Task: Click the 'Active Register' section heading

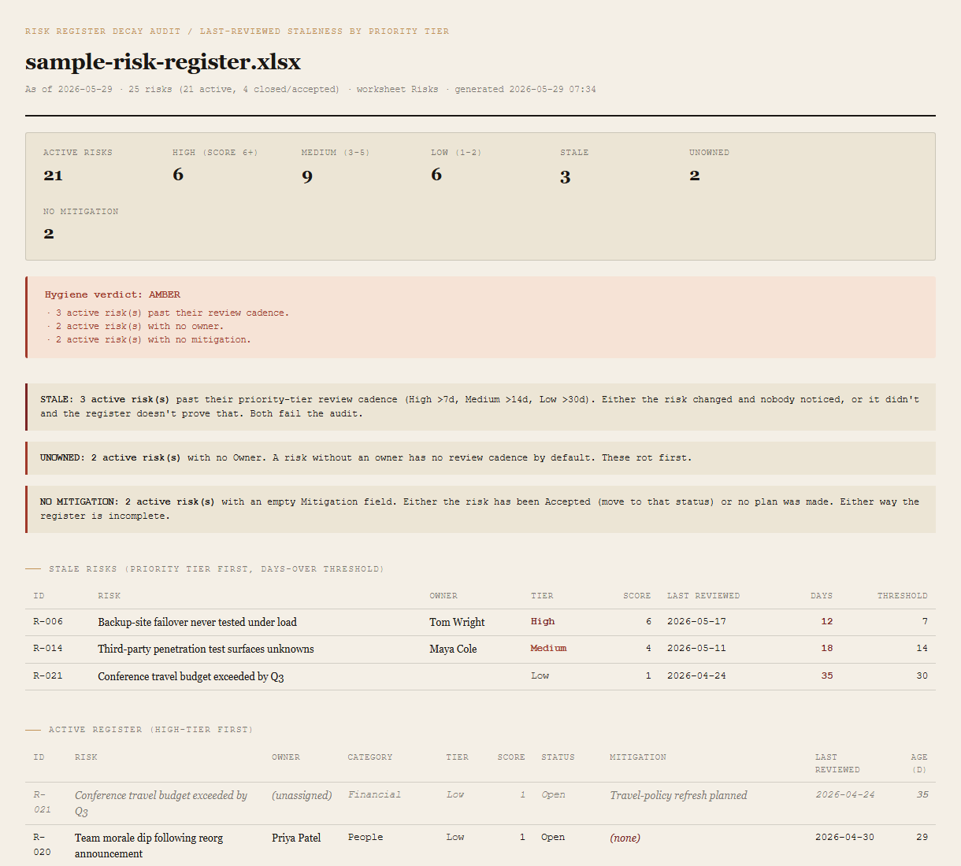Action: point(150,730)
